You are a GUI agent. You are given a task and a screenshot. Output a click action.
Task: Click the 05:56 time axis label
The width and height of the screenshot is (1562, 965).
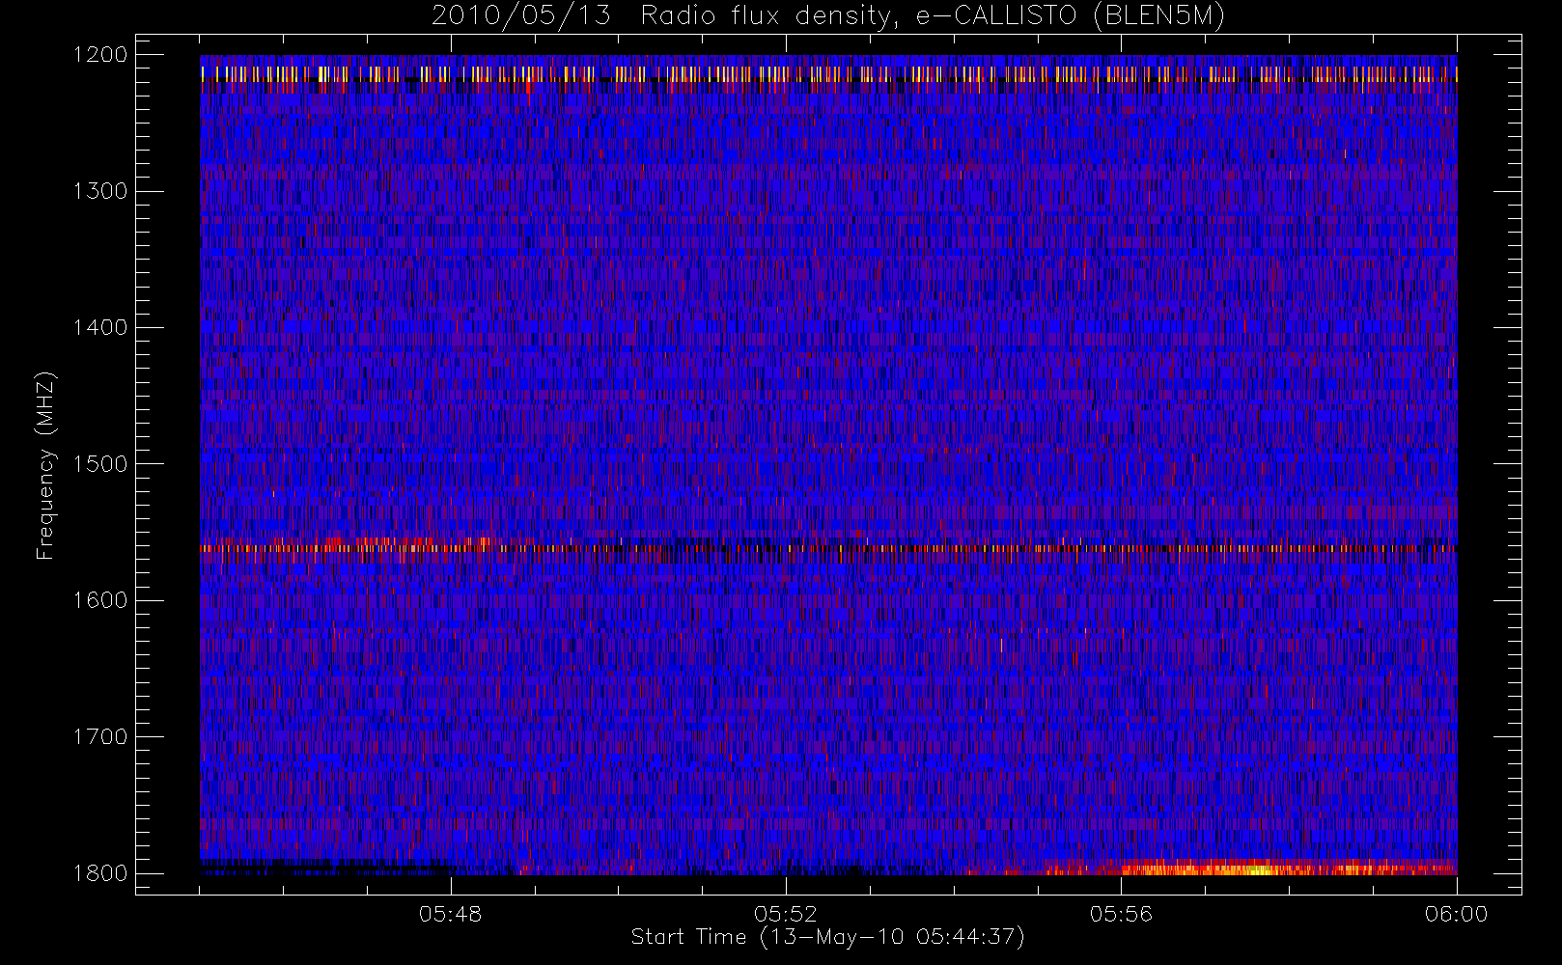click(x=1121, y=914)
